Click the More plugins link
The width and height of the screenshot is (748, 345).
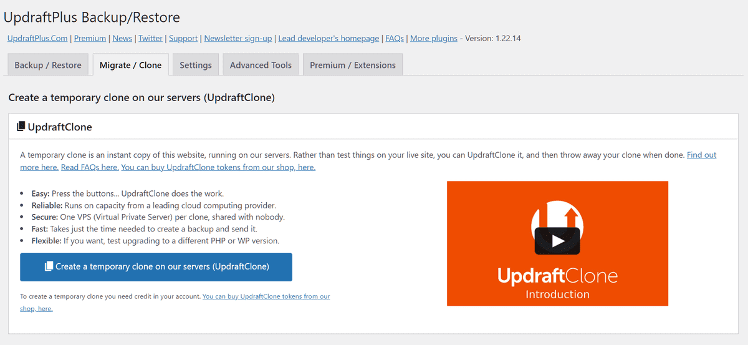pos(434,38)
